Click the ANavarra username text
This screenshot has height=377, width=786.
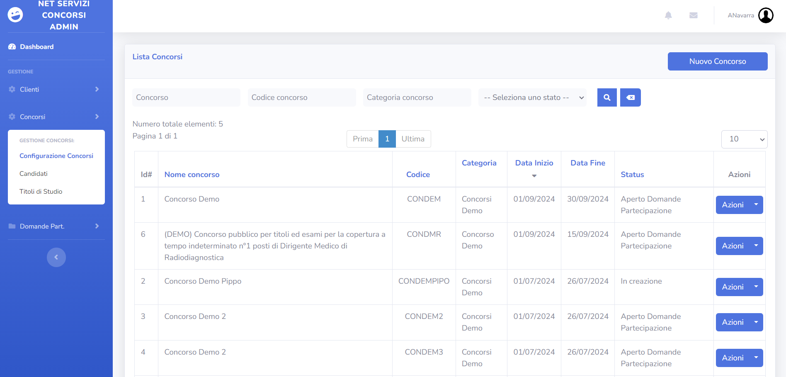(x=741, y=15)
